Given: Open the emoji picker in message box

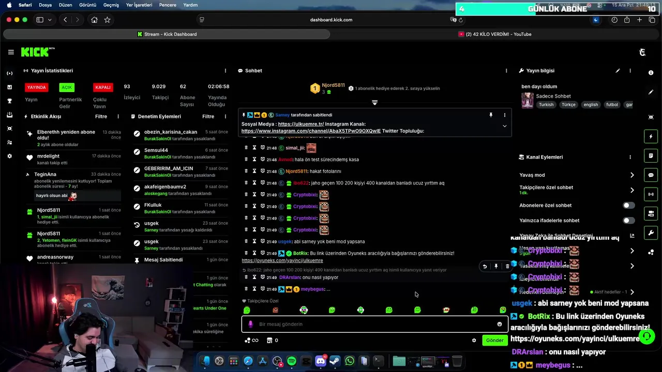Looking at the screenshot, I should point(499,324).
